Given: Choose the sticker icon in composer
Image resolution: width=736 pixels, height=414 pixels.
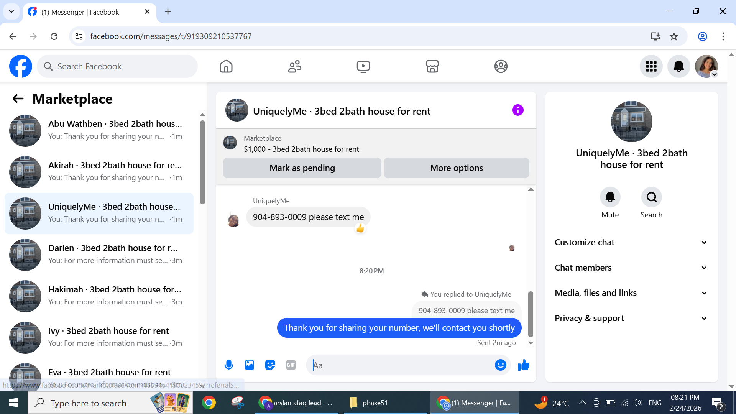Looking at the screenshot, I should pyautogui.click(x=270, y=365).
